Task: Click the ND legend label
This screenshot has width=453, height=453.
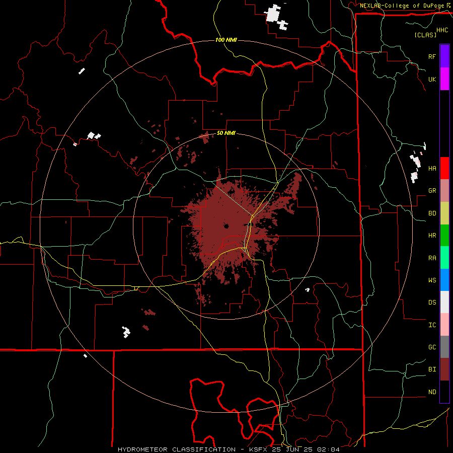Action: [432, 392]
